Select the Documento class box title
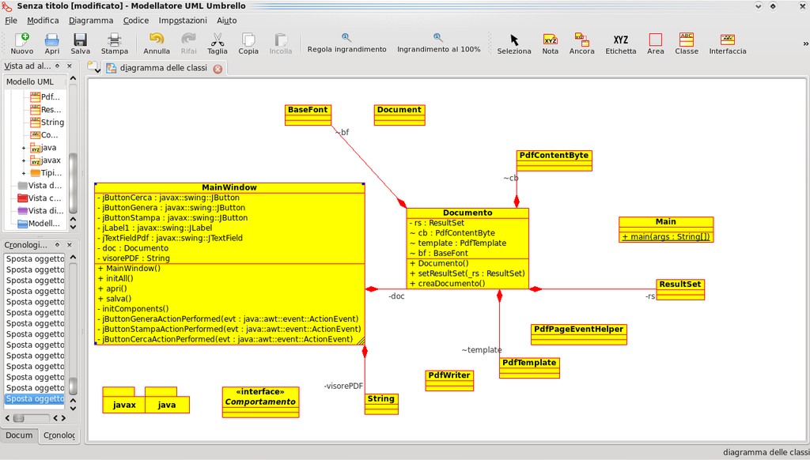 coord(467,213)
